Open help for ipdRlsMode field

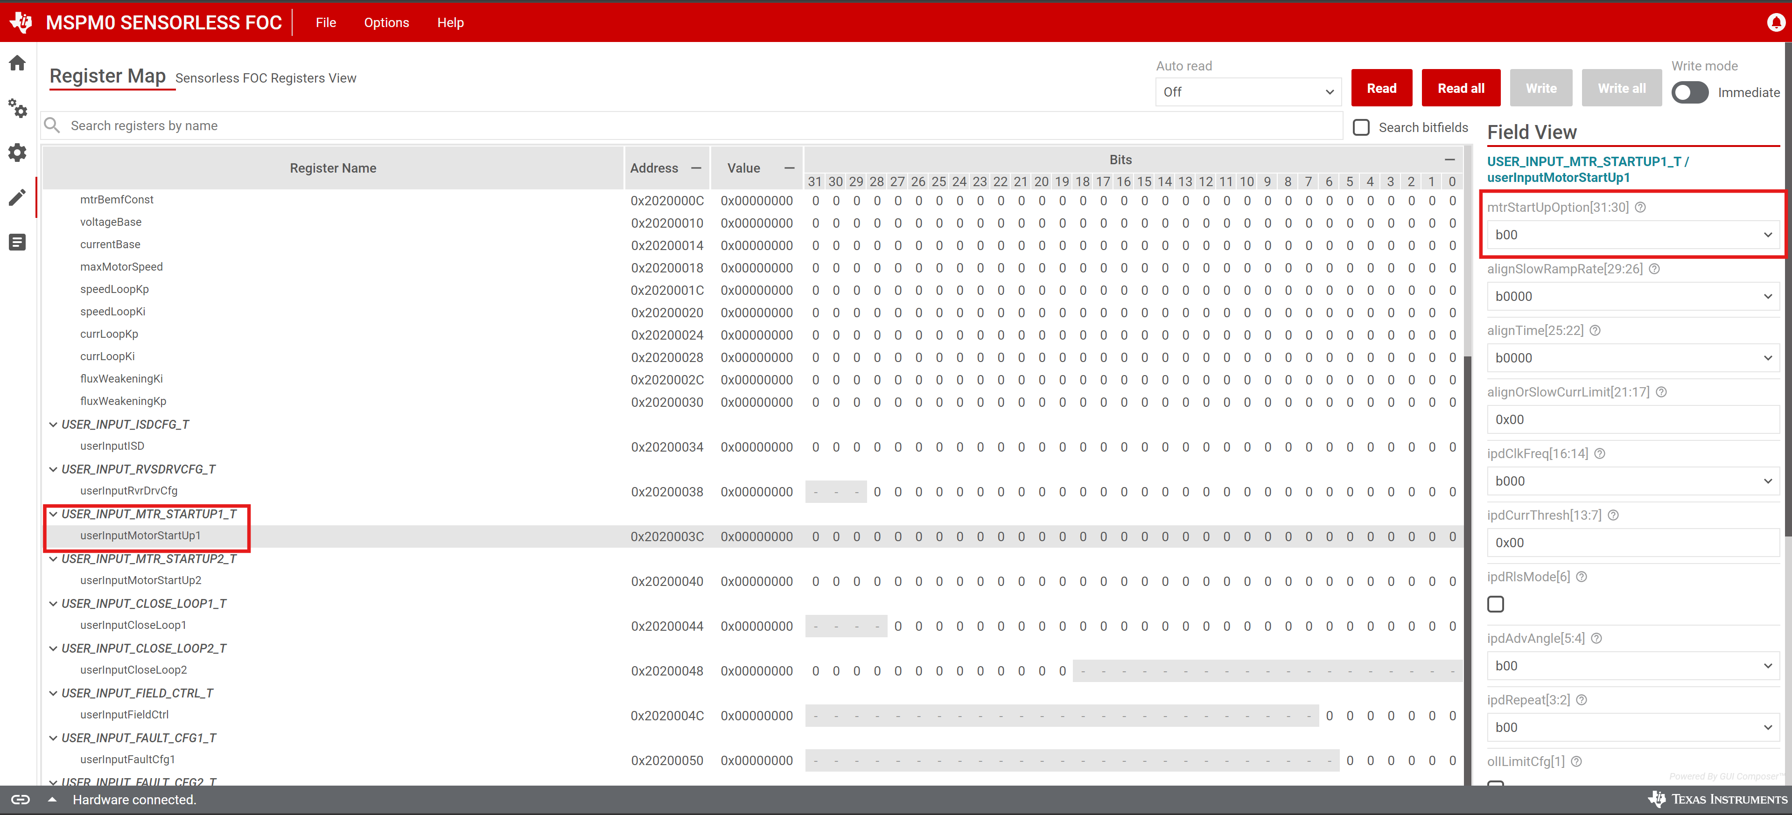tap(1581, 577)
